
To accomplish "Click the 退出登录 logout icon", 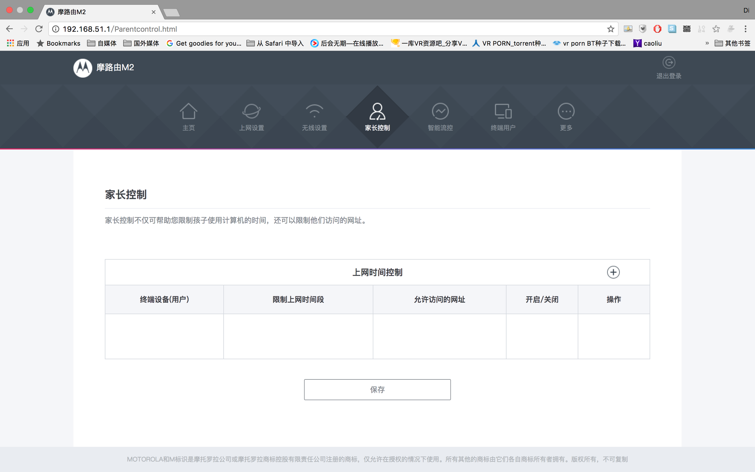I will click(x=668, y=63).
